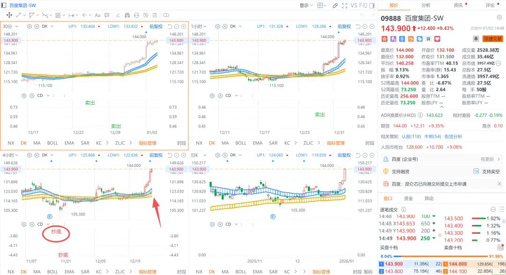The height and width of the screenshot is (275, 506).
Task: Collapse the quote details chevron
Action: 441,107
